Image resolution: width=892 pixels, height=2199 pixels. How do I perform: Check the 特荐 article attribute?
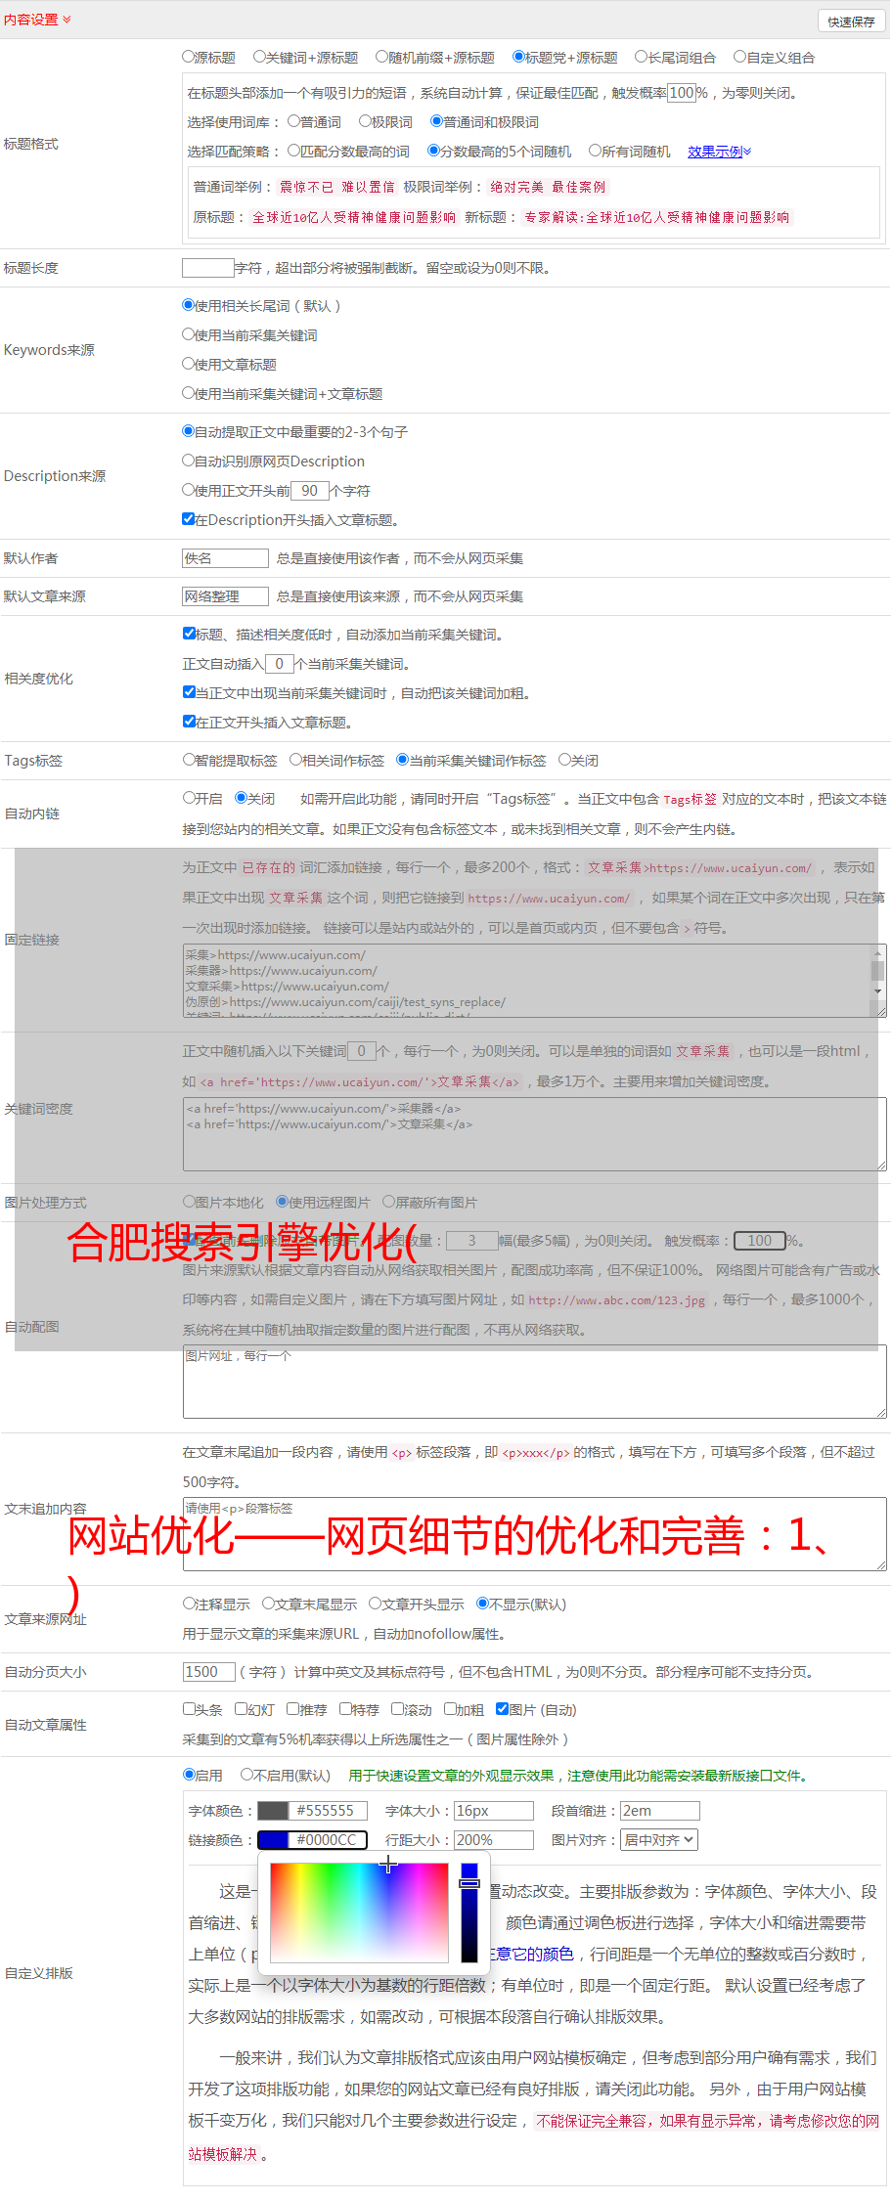point(345,1709)
